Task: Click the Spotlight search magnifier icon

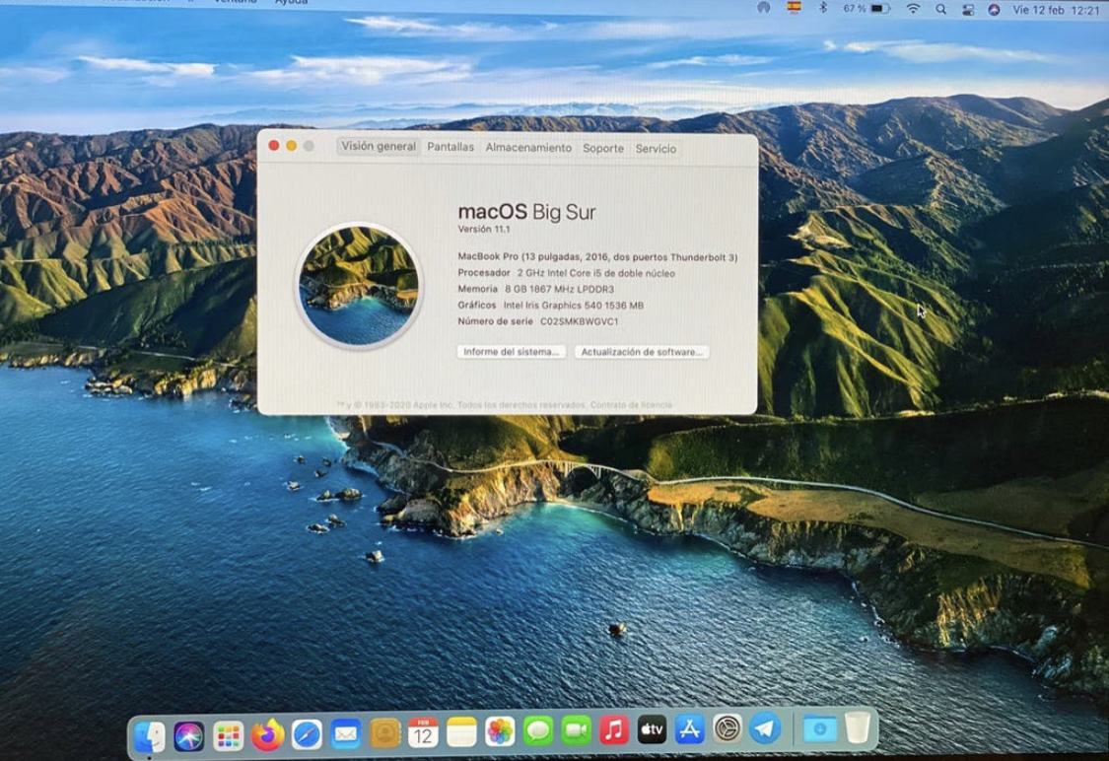Action: [941, 9]
